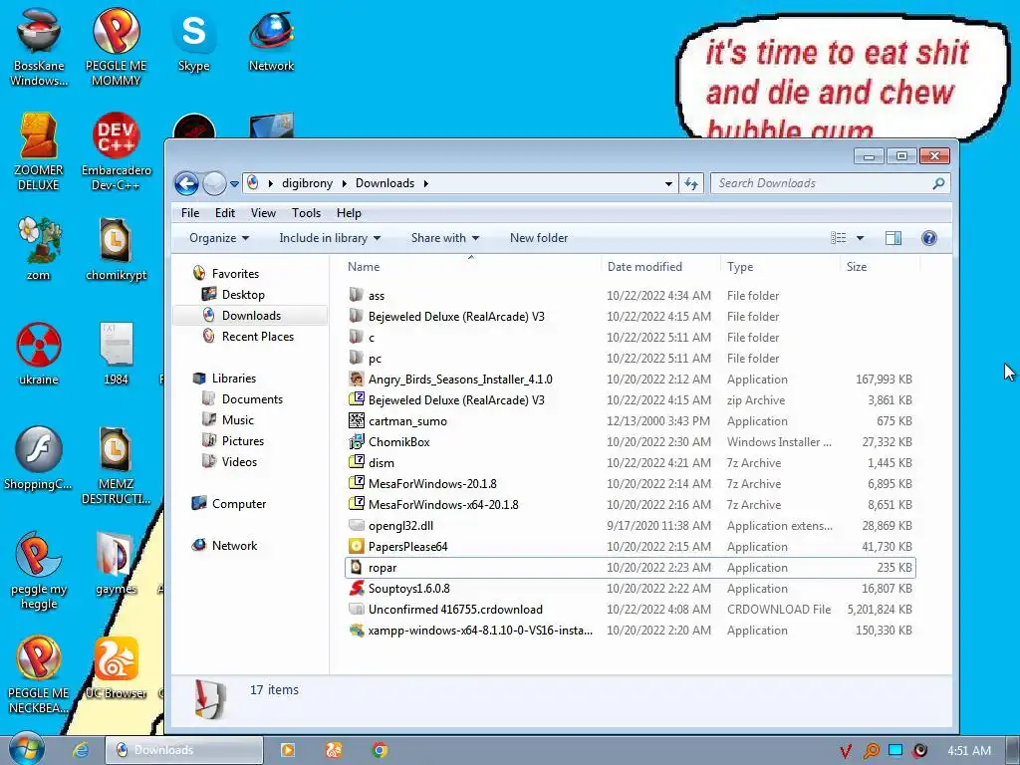This screenshot has height=765, width=1020.
Task: Open the peggle my heggle desktop icon
Action: coord(39,571)
